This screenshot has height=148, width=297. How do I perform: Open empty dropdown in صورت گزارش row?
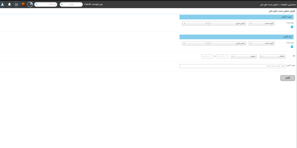[195, 24]
